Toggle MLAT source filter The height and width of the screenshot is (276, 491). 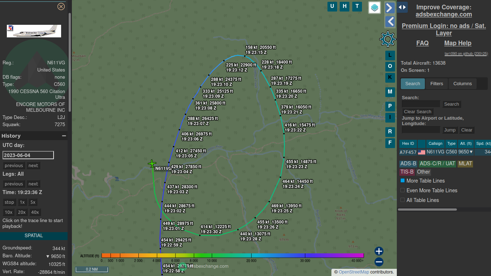[x=465, y=164]
